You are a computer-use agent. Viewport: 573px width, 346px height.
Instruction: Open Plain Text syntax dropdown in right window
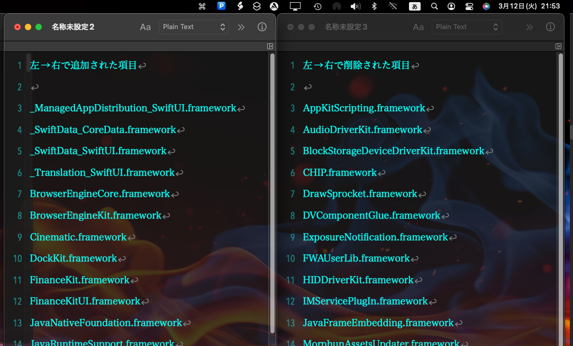[x=467, y=27]
